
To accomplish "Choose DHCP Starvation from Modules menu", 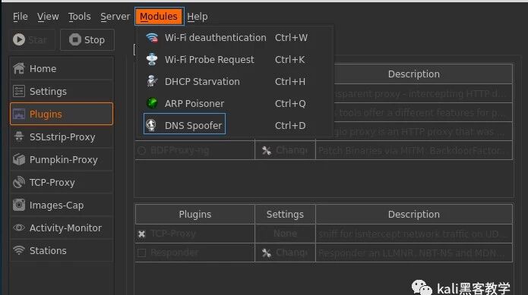I will click(235, 82).
